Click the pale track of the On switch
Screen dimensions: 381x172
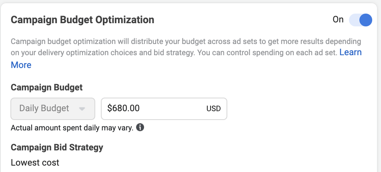pyautogui.click(x=354, y=20)
